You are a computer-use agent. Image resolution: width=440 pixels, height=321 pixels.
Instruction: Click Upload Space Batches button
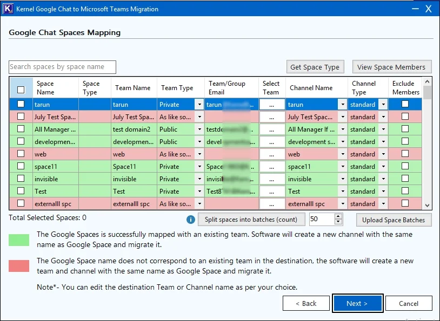394,220
